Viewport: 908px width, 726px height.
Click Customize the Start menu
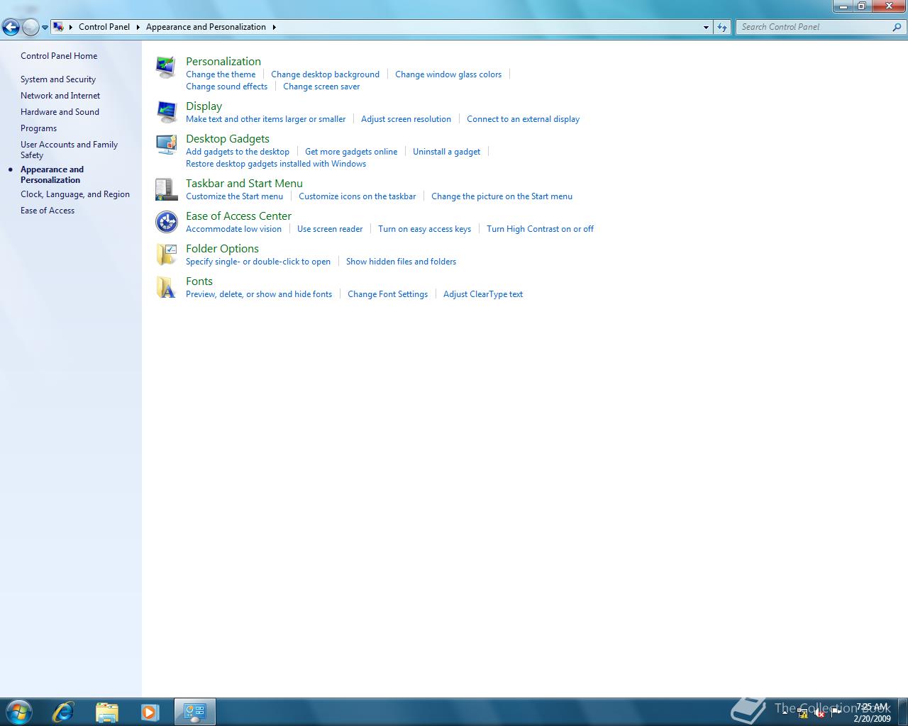click(x=234, y=196)
